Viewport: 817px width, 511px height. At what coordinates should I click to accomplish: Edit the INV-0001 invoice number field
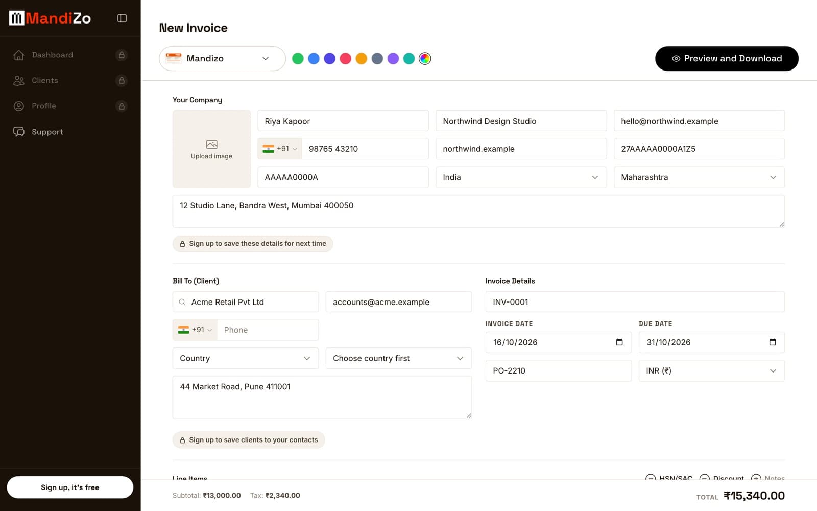[635, 302]
